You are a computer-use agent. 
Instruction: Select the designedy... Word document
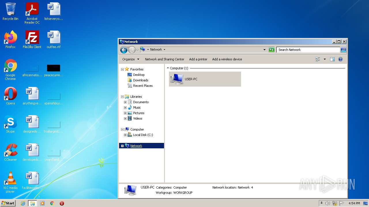click(32, 124)
